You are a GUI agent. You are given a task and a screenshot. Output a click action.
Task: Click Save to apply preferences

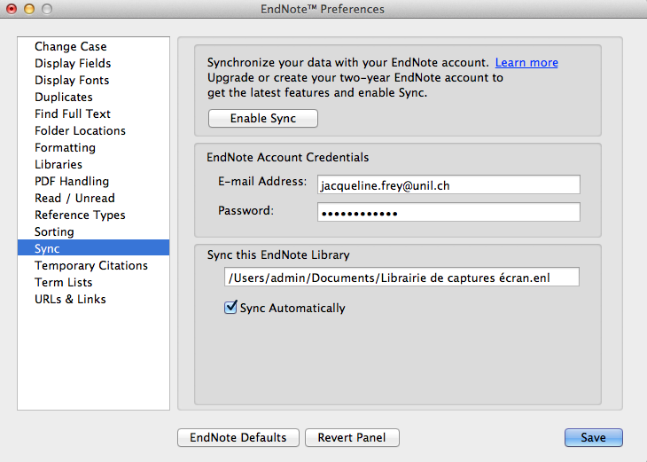pyautogui.click(x=593, y=437)
